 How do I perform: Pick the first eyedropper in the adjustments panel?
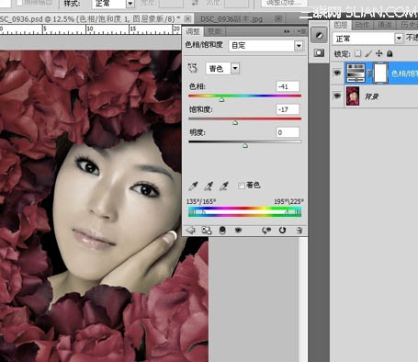[193, 186]
